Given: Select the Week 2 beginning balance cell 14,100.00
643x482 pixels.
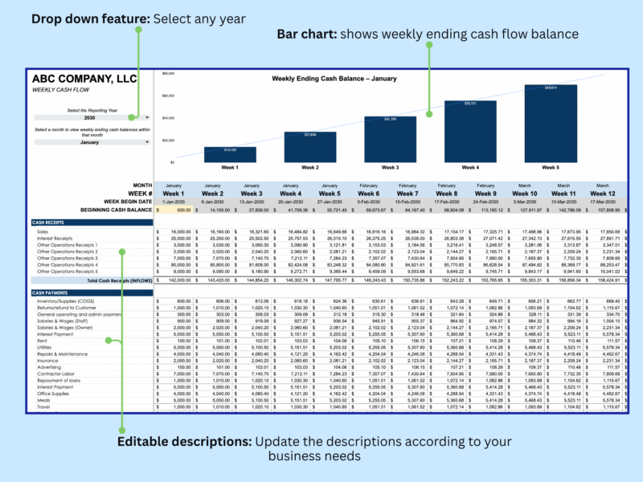Looking at the screenshot, I should pos(212,210).
